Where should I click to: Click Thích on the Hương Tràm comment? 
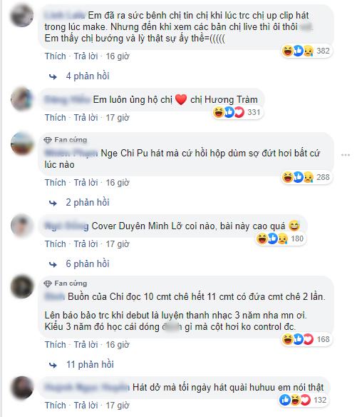pos(55,118)
